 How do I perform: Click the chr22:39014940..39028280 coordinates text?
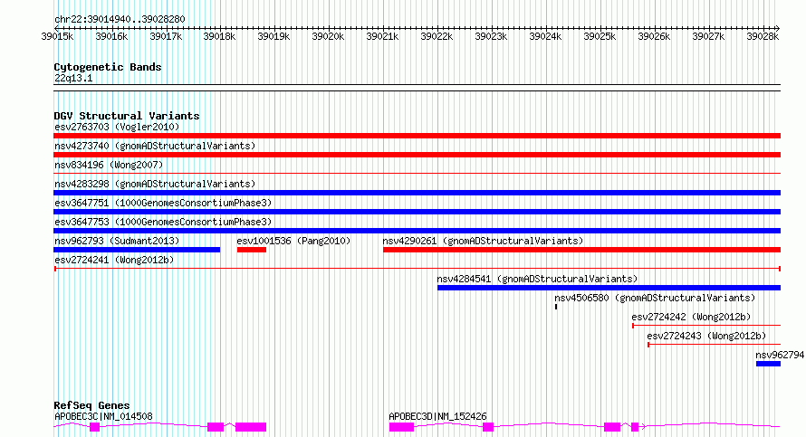(120, 19)
